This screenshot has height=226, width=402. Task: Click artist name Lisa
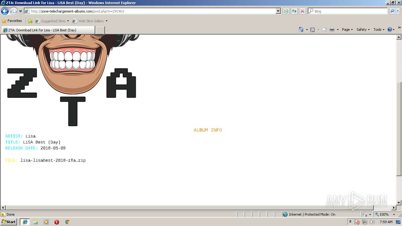click(30, 136)
